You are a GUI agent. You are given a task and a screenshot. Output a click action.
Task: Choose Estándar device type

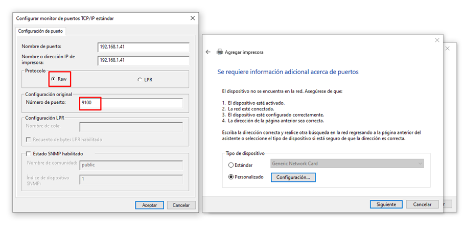click(231, 165)
